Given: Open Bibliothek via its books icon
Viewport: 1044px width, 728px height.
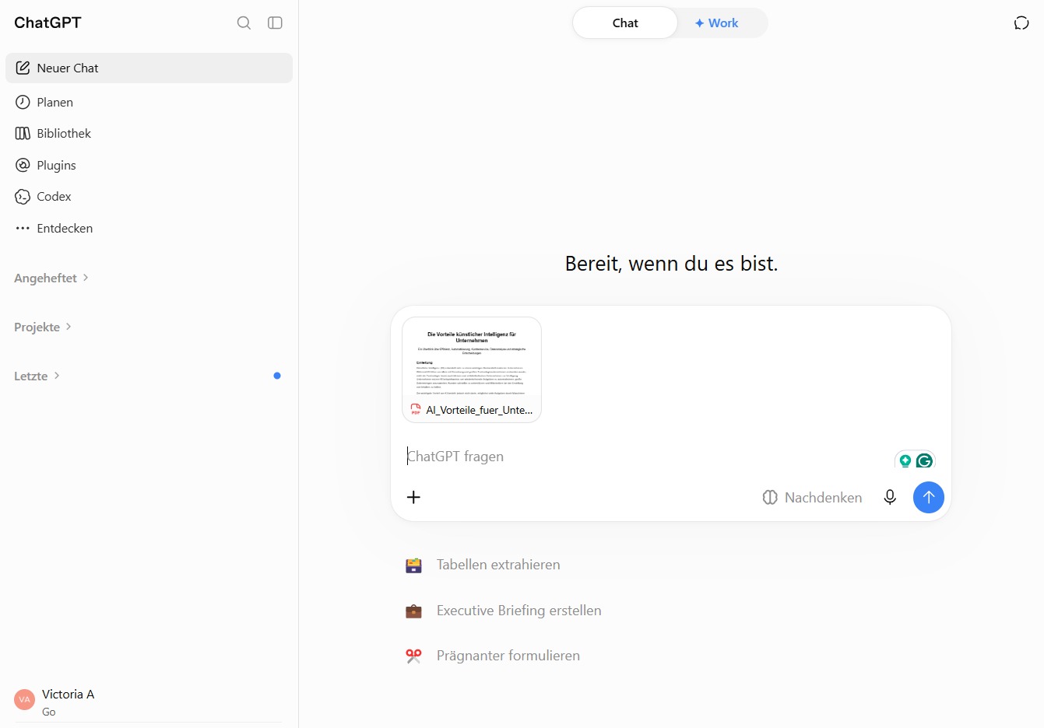Looking at the screenshot, I should pyautogui.click(x=23, y=133).
